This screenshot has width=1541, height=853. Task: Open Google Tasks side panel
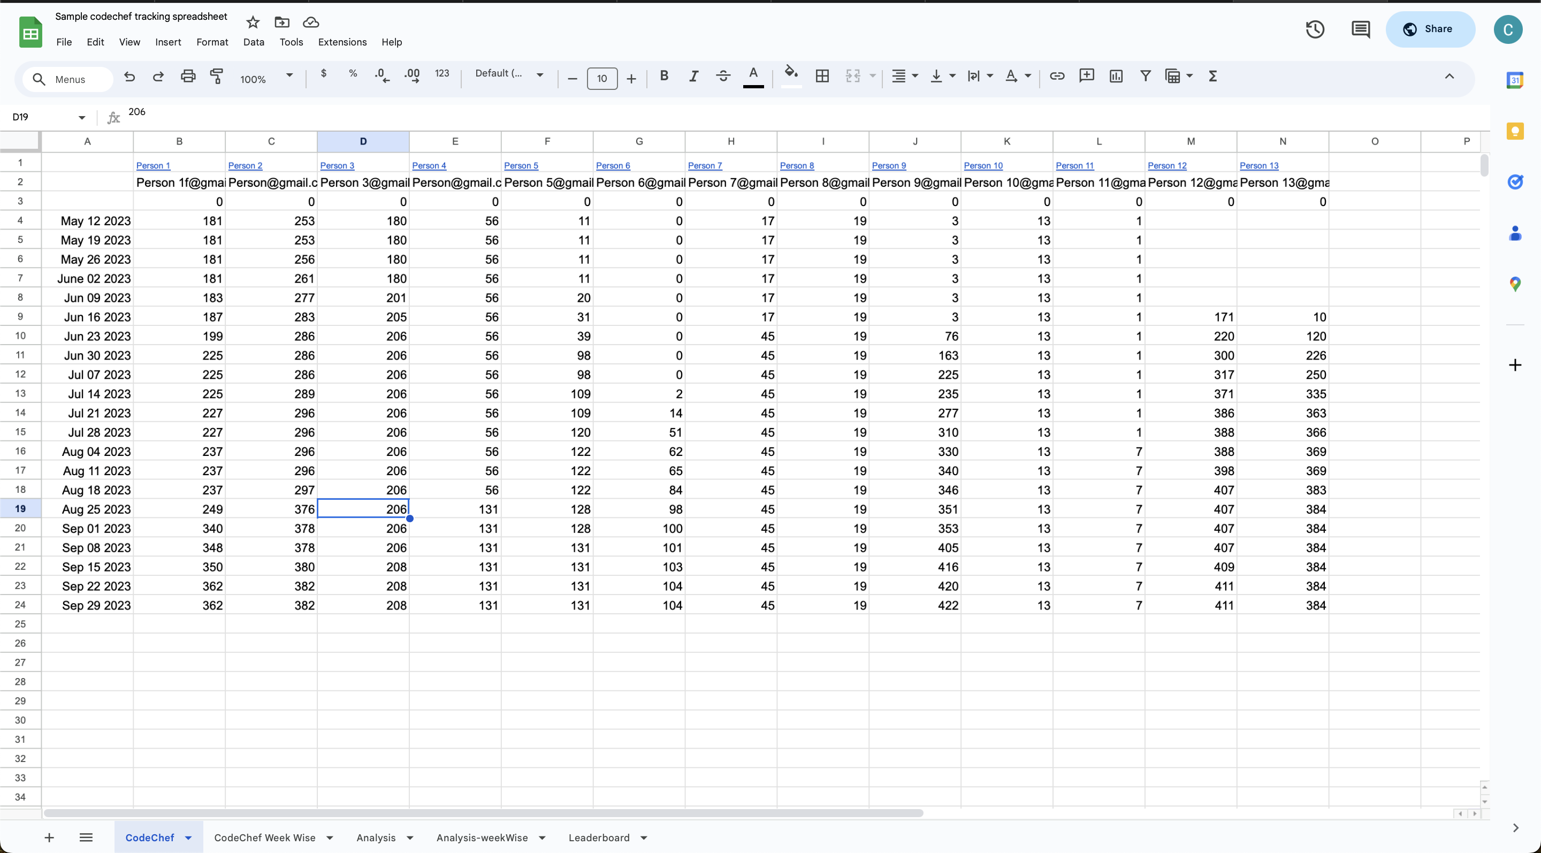pyautogui.click(x=1515, y=182)
